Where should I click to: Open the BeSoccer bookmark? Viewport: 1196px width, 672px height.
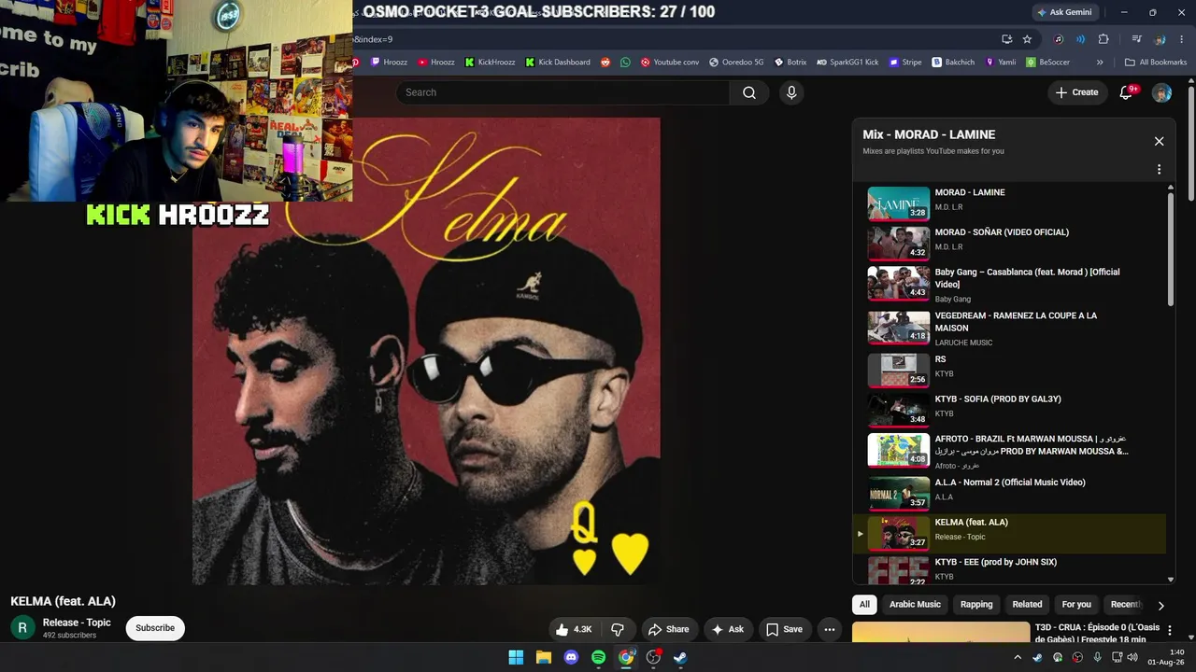(x=1047, y=63)
